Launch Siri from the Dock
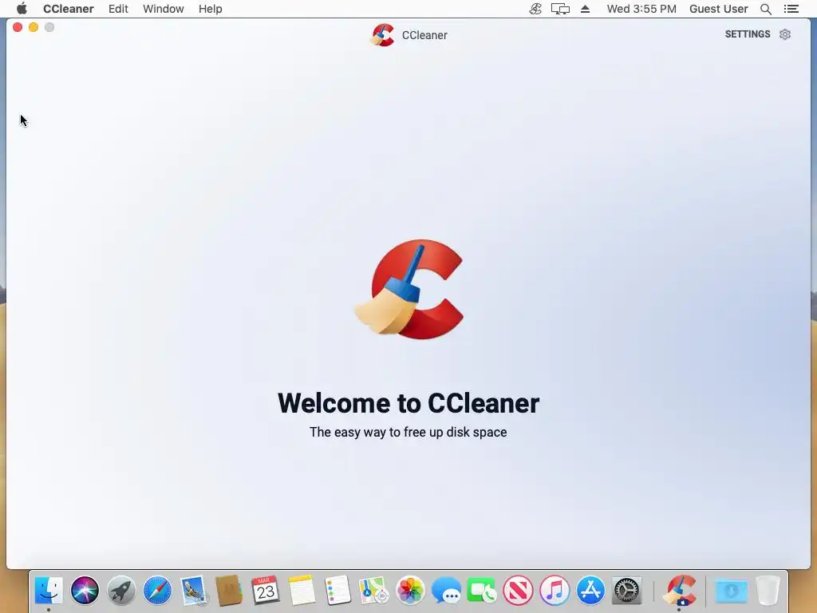Image resolution: width=817 pixels, height=613 pixels. coord(85,591)
